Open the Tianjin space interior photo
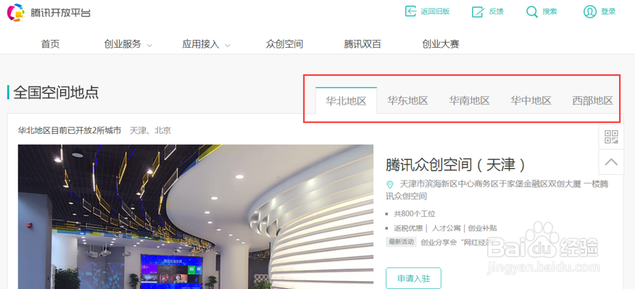Screen dimensions: 635x289 coord(196,217)
